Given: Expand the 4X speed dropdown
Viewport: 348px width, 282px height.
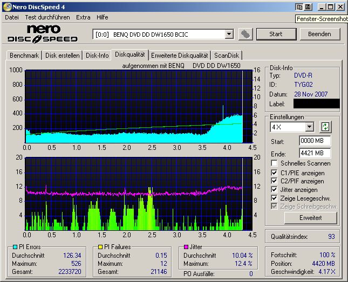Looking at the screenshot, I should pos(309,127).
